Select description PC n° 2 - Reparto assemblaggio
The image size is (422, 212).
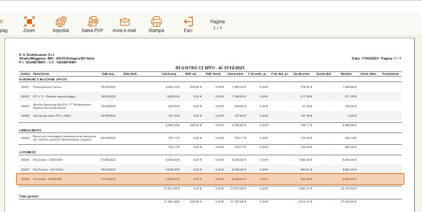(x=54, y=96)
